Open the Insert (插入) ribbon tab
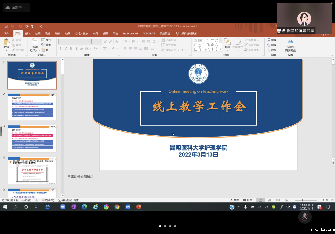 tap(28, 34)
